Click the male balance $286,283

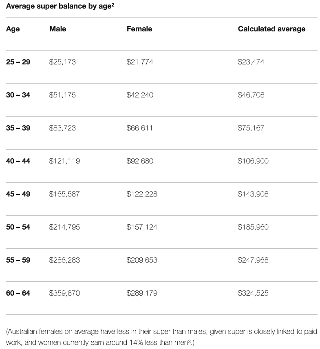tap(64, 260)
